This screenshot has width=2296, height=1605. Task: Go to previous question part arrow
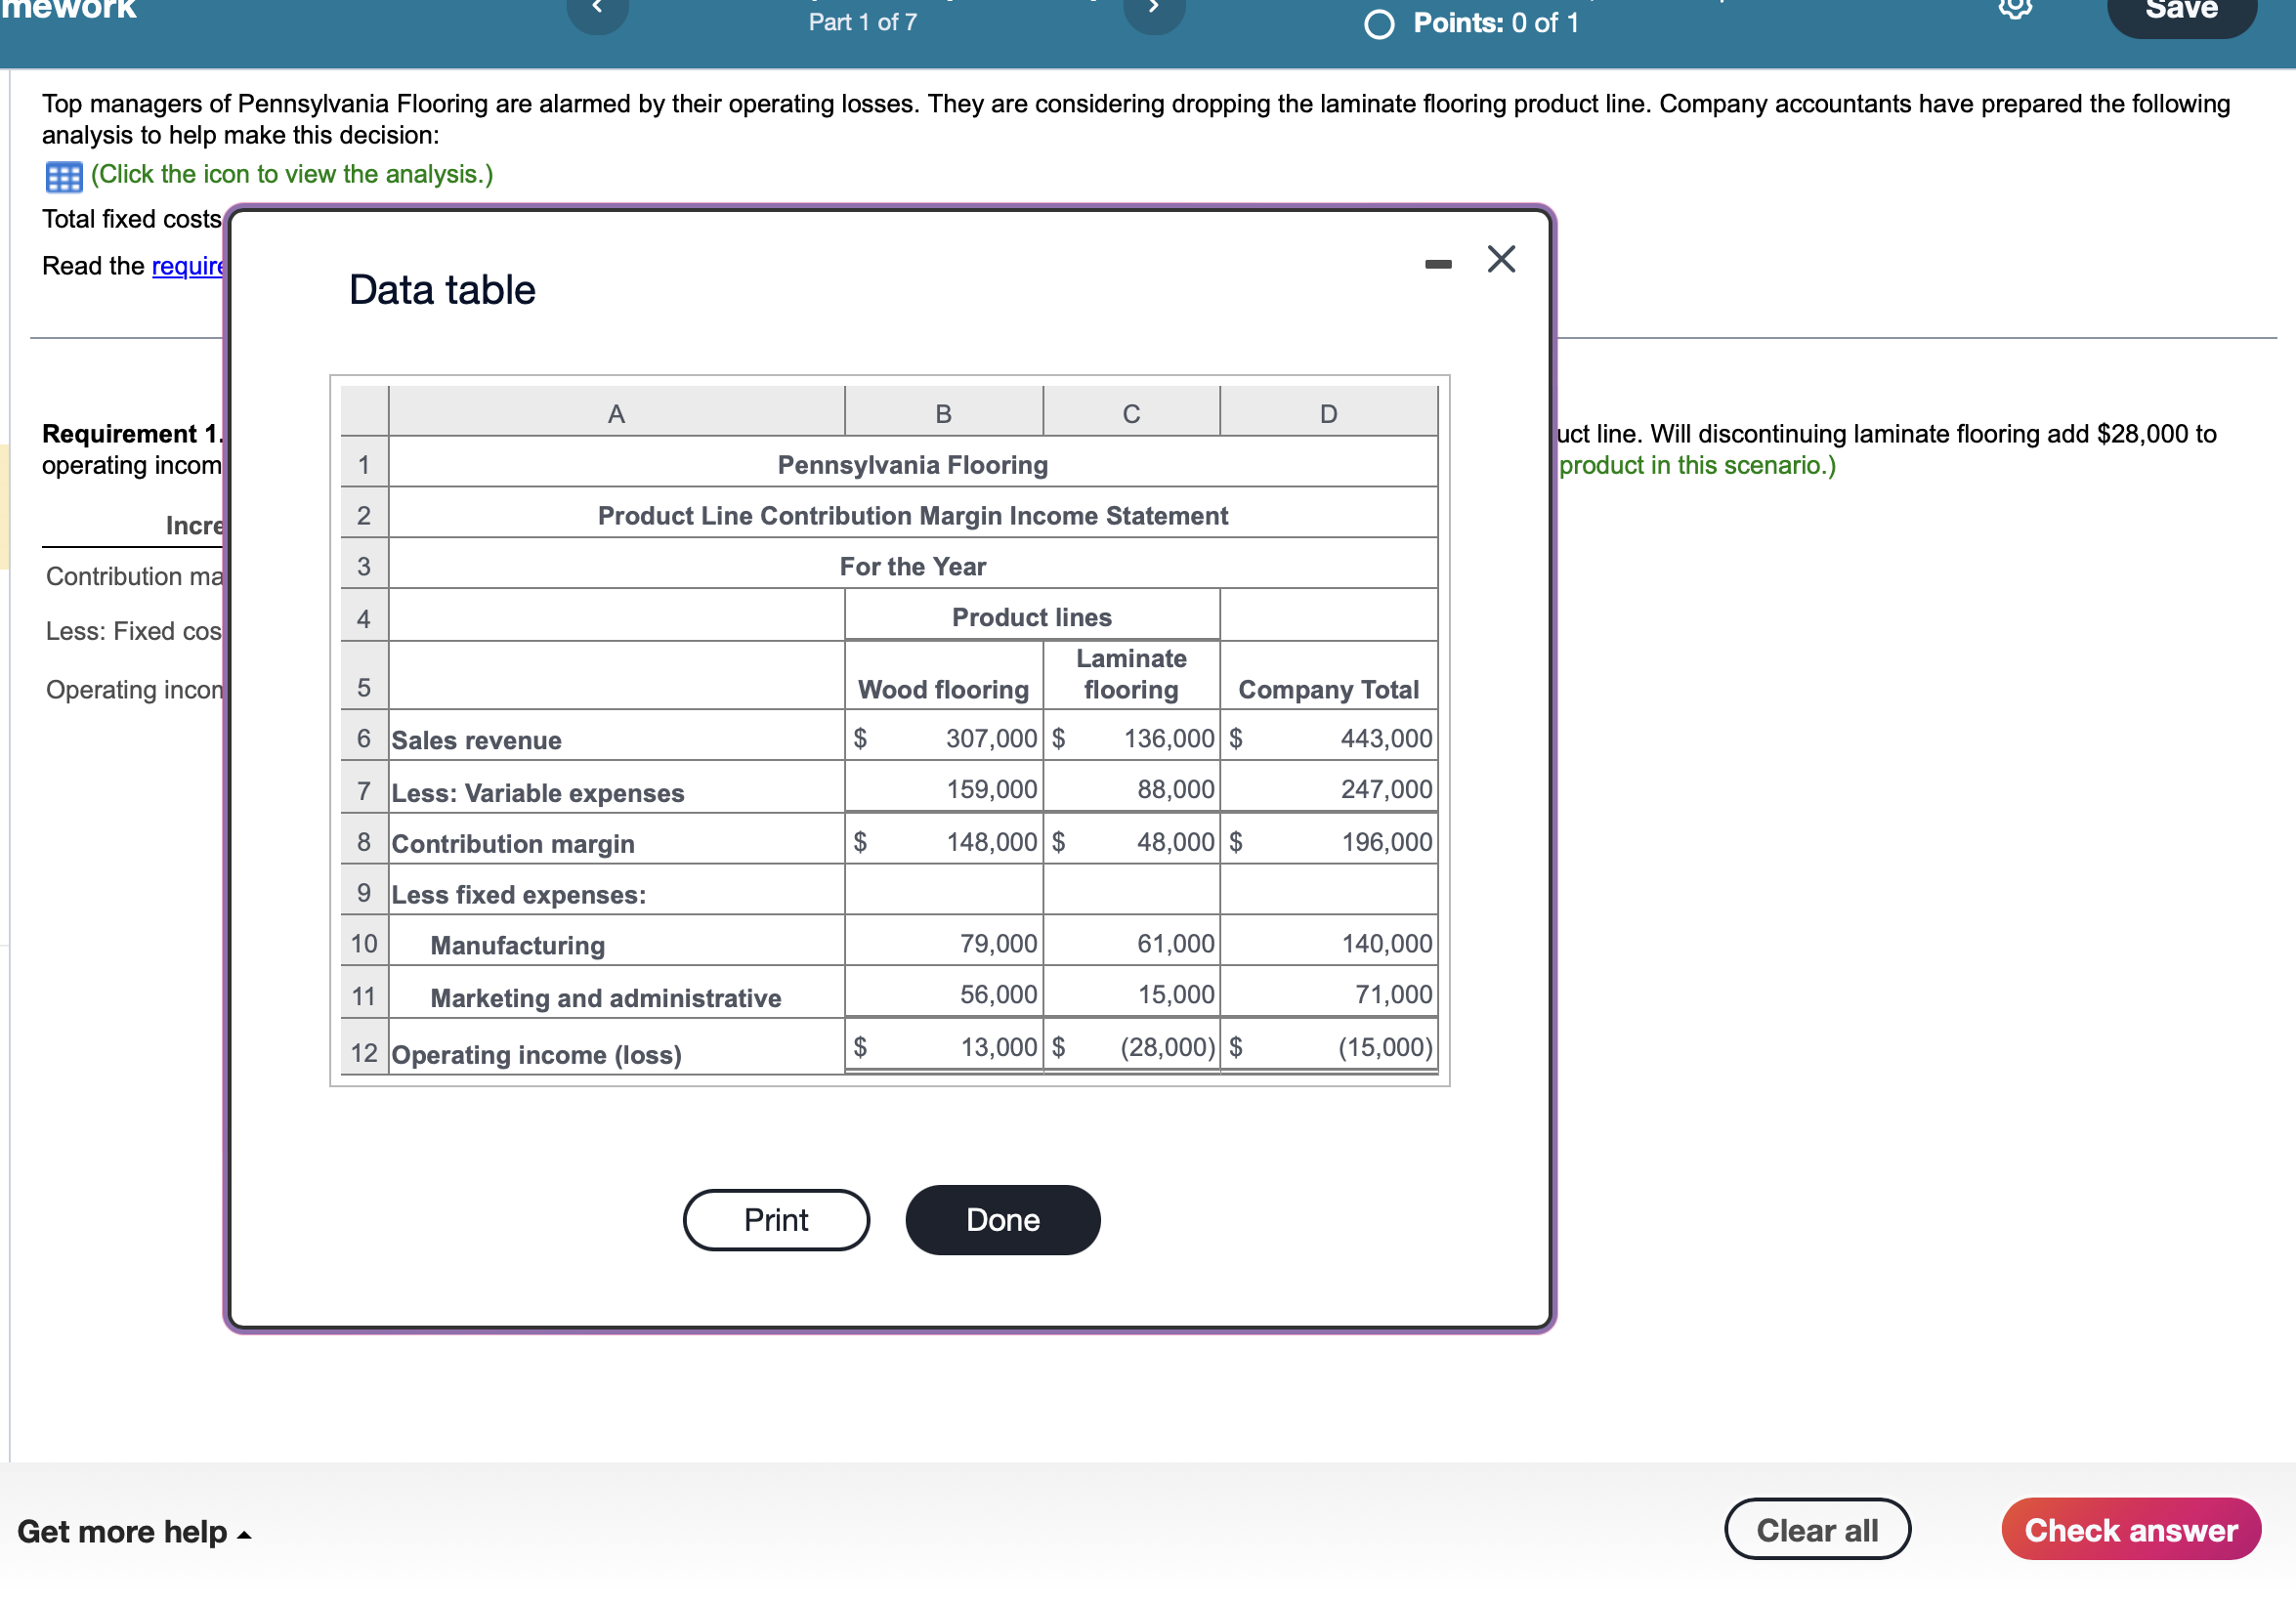click(597, 10)
